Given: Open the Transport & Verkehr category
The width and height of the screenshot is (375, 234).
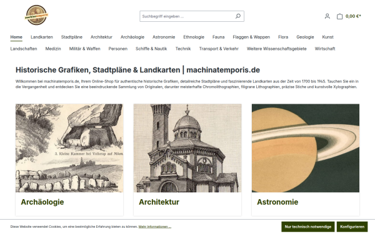Looking at the screenshot, I should point(219,49).
